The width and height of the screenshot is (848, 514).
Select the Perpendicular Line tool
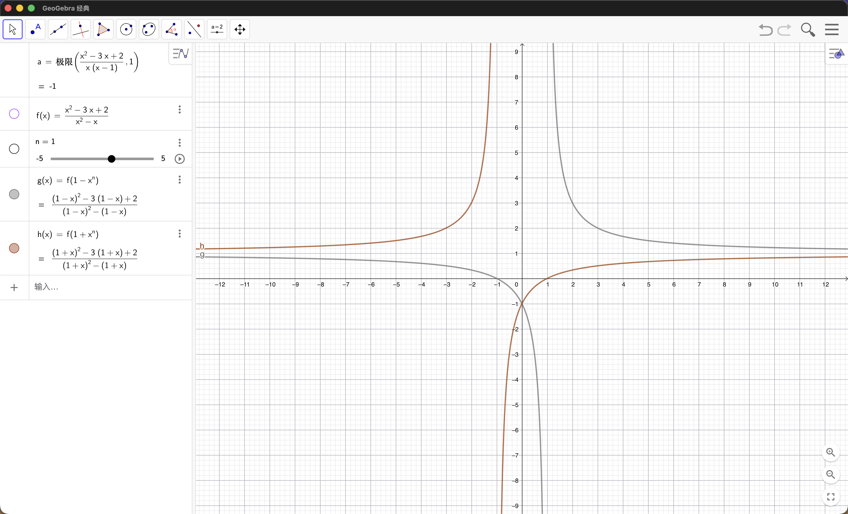coord(81,29)
